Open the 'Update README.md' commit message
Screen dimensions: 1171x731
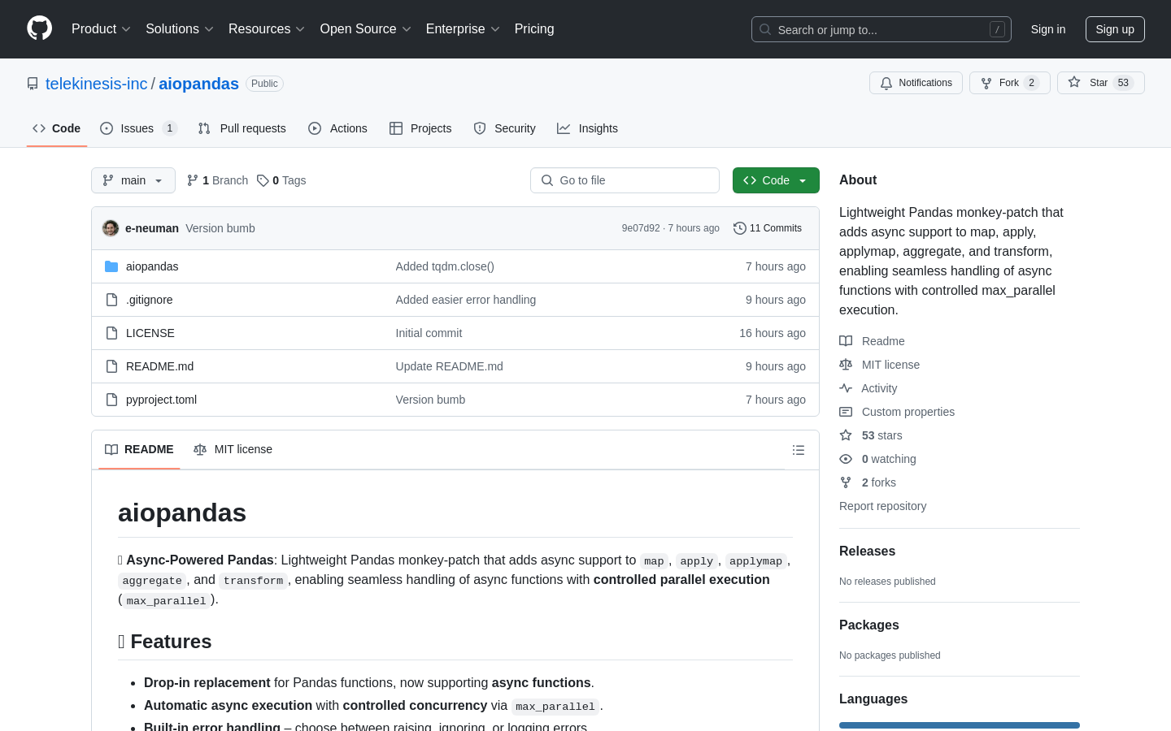pos(450,366)
